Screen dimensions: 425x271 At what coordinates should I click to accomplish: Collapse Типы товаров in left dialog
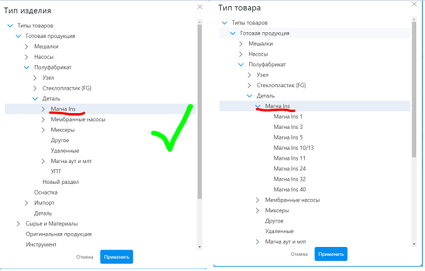pos(10,25)
